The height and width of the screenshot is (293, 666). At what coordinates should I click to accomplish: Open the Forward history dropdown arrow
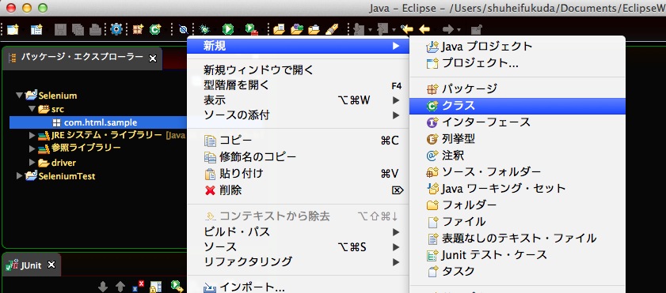(x=459, y=30)
